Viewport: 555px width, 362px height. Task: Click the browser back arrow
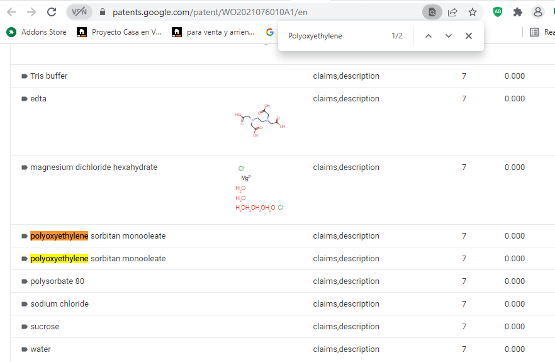11,12
